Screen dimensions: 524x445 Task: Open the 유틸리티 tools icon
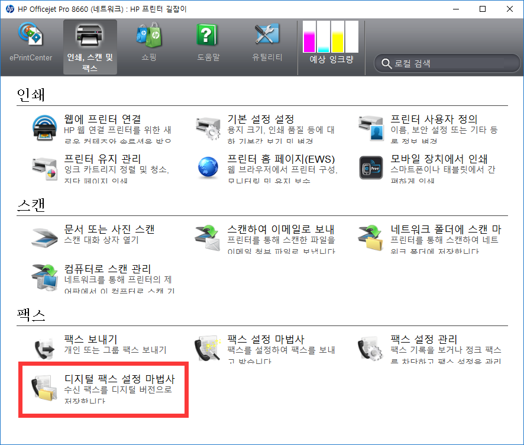click(266, 34)
